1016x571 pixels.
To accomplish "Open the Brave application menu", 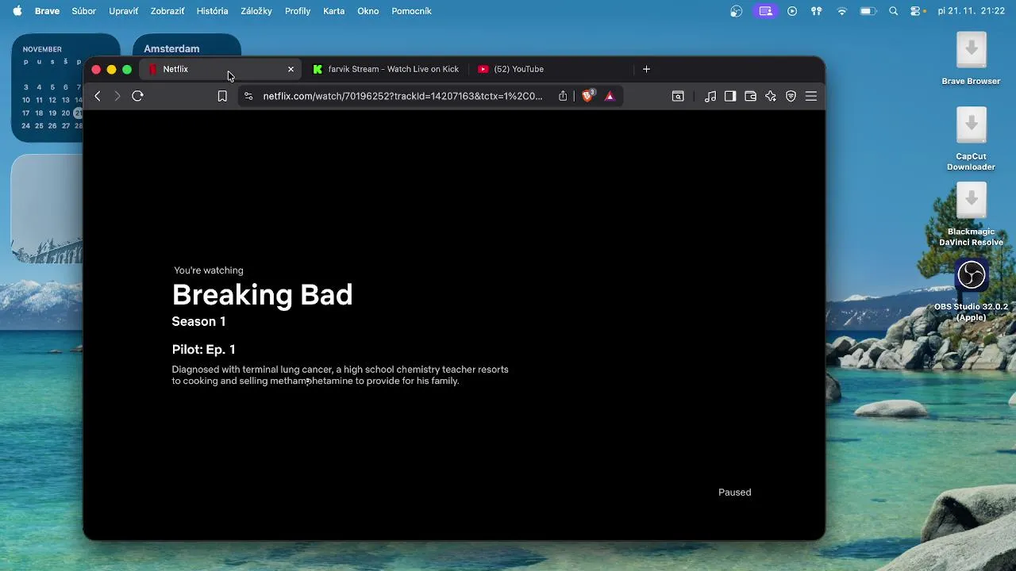I will (x=47, y=11).
